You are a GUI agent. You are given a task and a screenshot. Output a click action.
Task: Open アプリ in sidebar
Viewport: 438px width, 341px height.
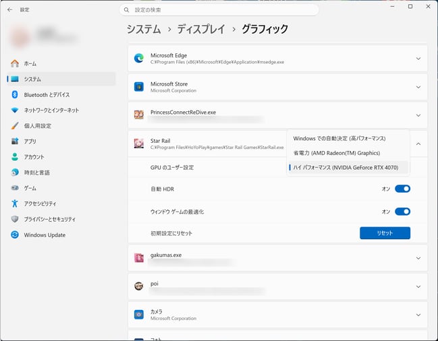click(x=61, y=141)
